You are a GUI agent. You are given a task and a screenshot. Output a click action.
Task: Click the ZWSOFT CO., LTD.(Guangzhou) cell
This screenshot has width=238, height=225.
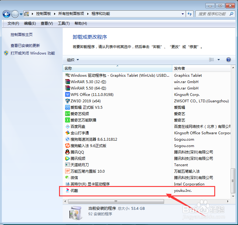(x=201, y=101)
